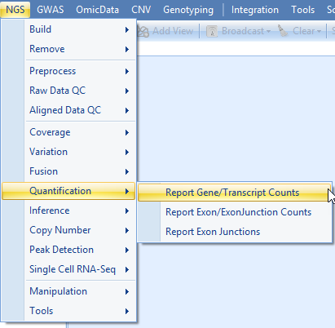This screenshot has height=328, width=335.
Task: Open the Clear dropdown arrow
Action: pyautogui.click(x=319, y=31)
